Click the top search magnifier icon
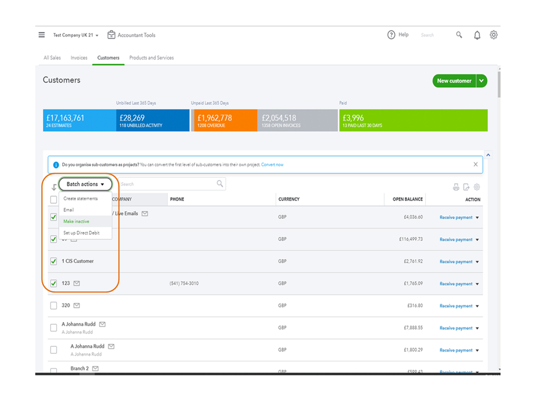Image resolution: width=539 pixels, height=404 pixels. coord(459,35)
